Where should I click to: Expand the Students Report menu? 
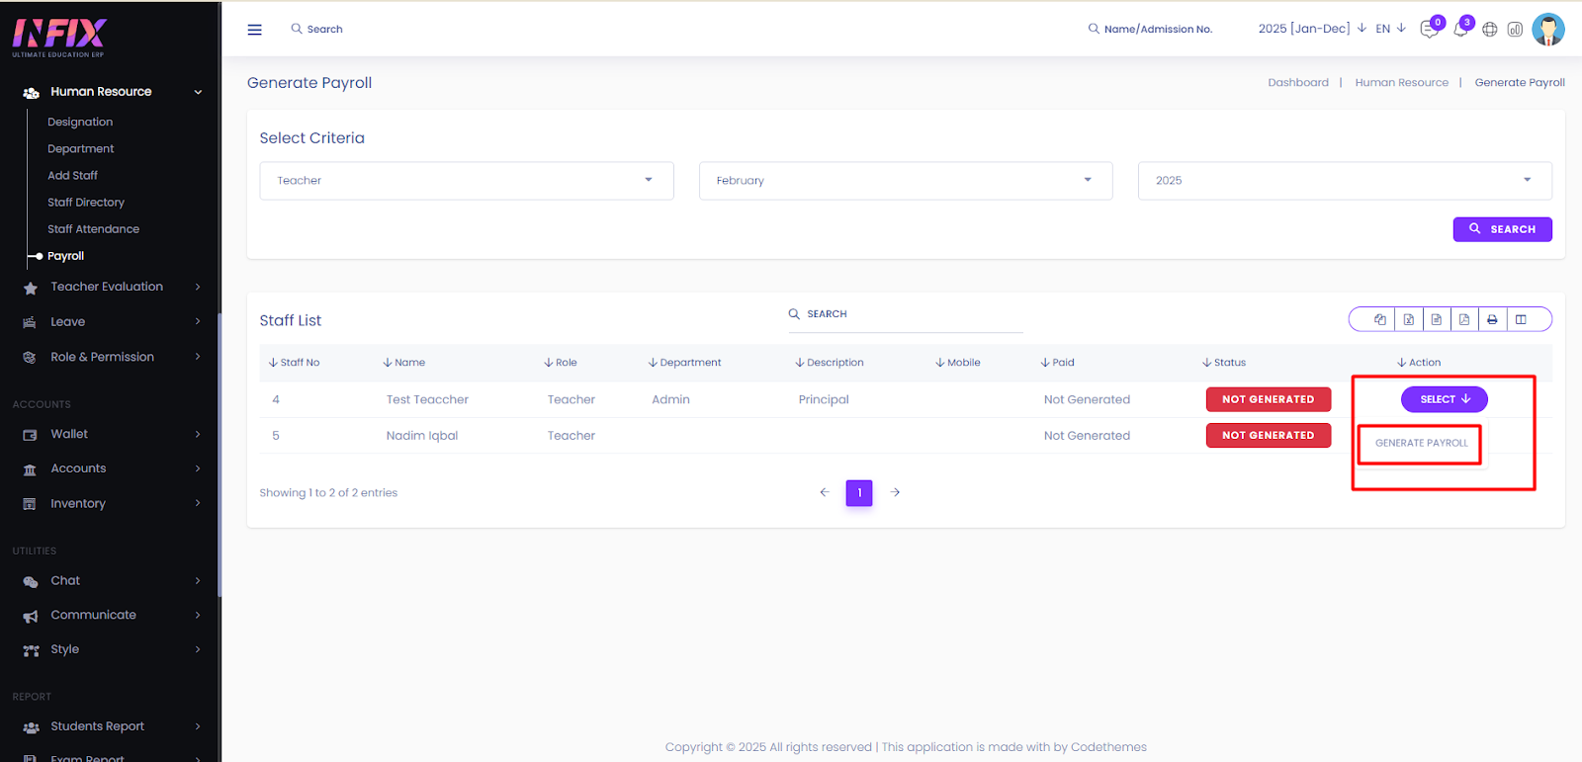point(111,726)
